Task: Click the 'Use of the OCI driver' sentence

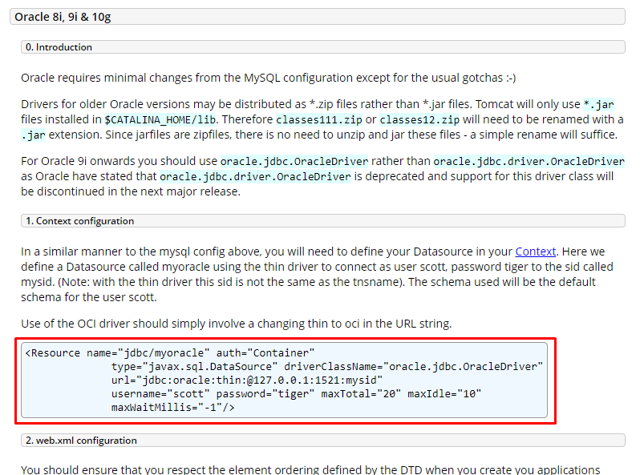Action: [237, 324]
